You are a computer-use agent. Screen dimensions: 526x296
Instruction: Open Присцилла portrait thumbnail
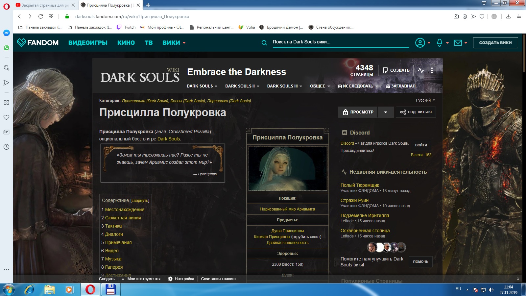point(288,168)
